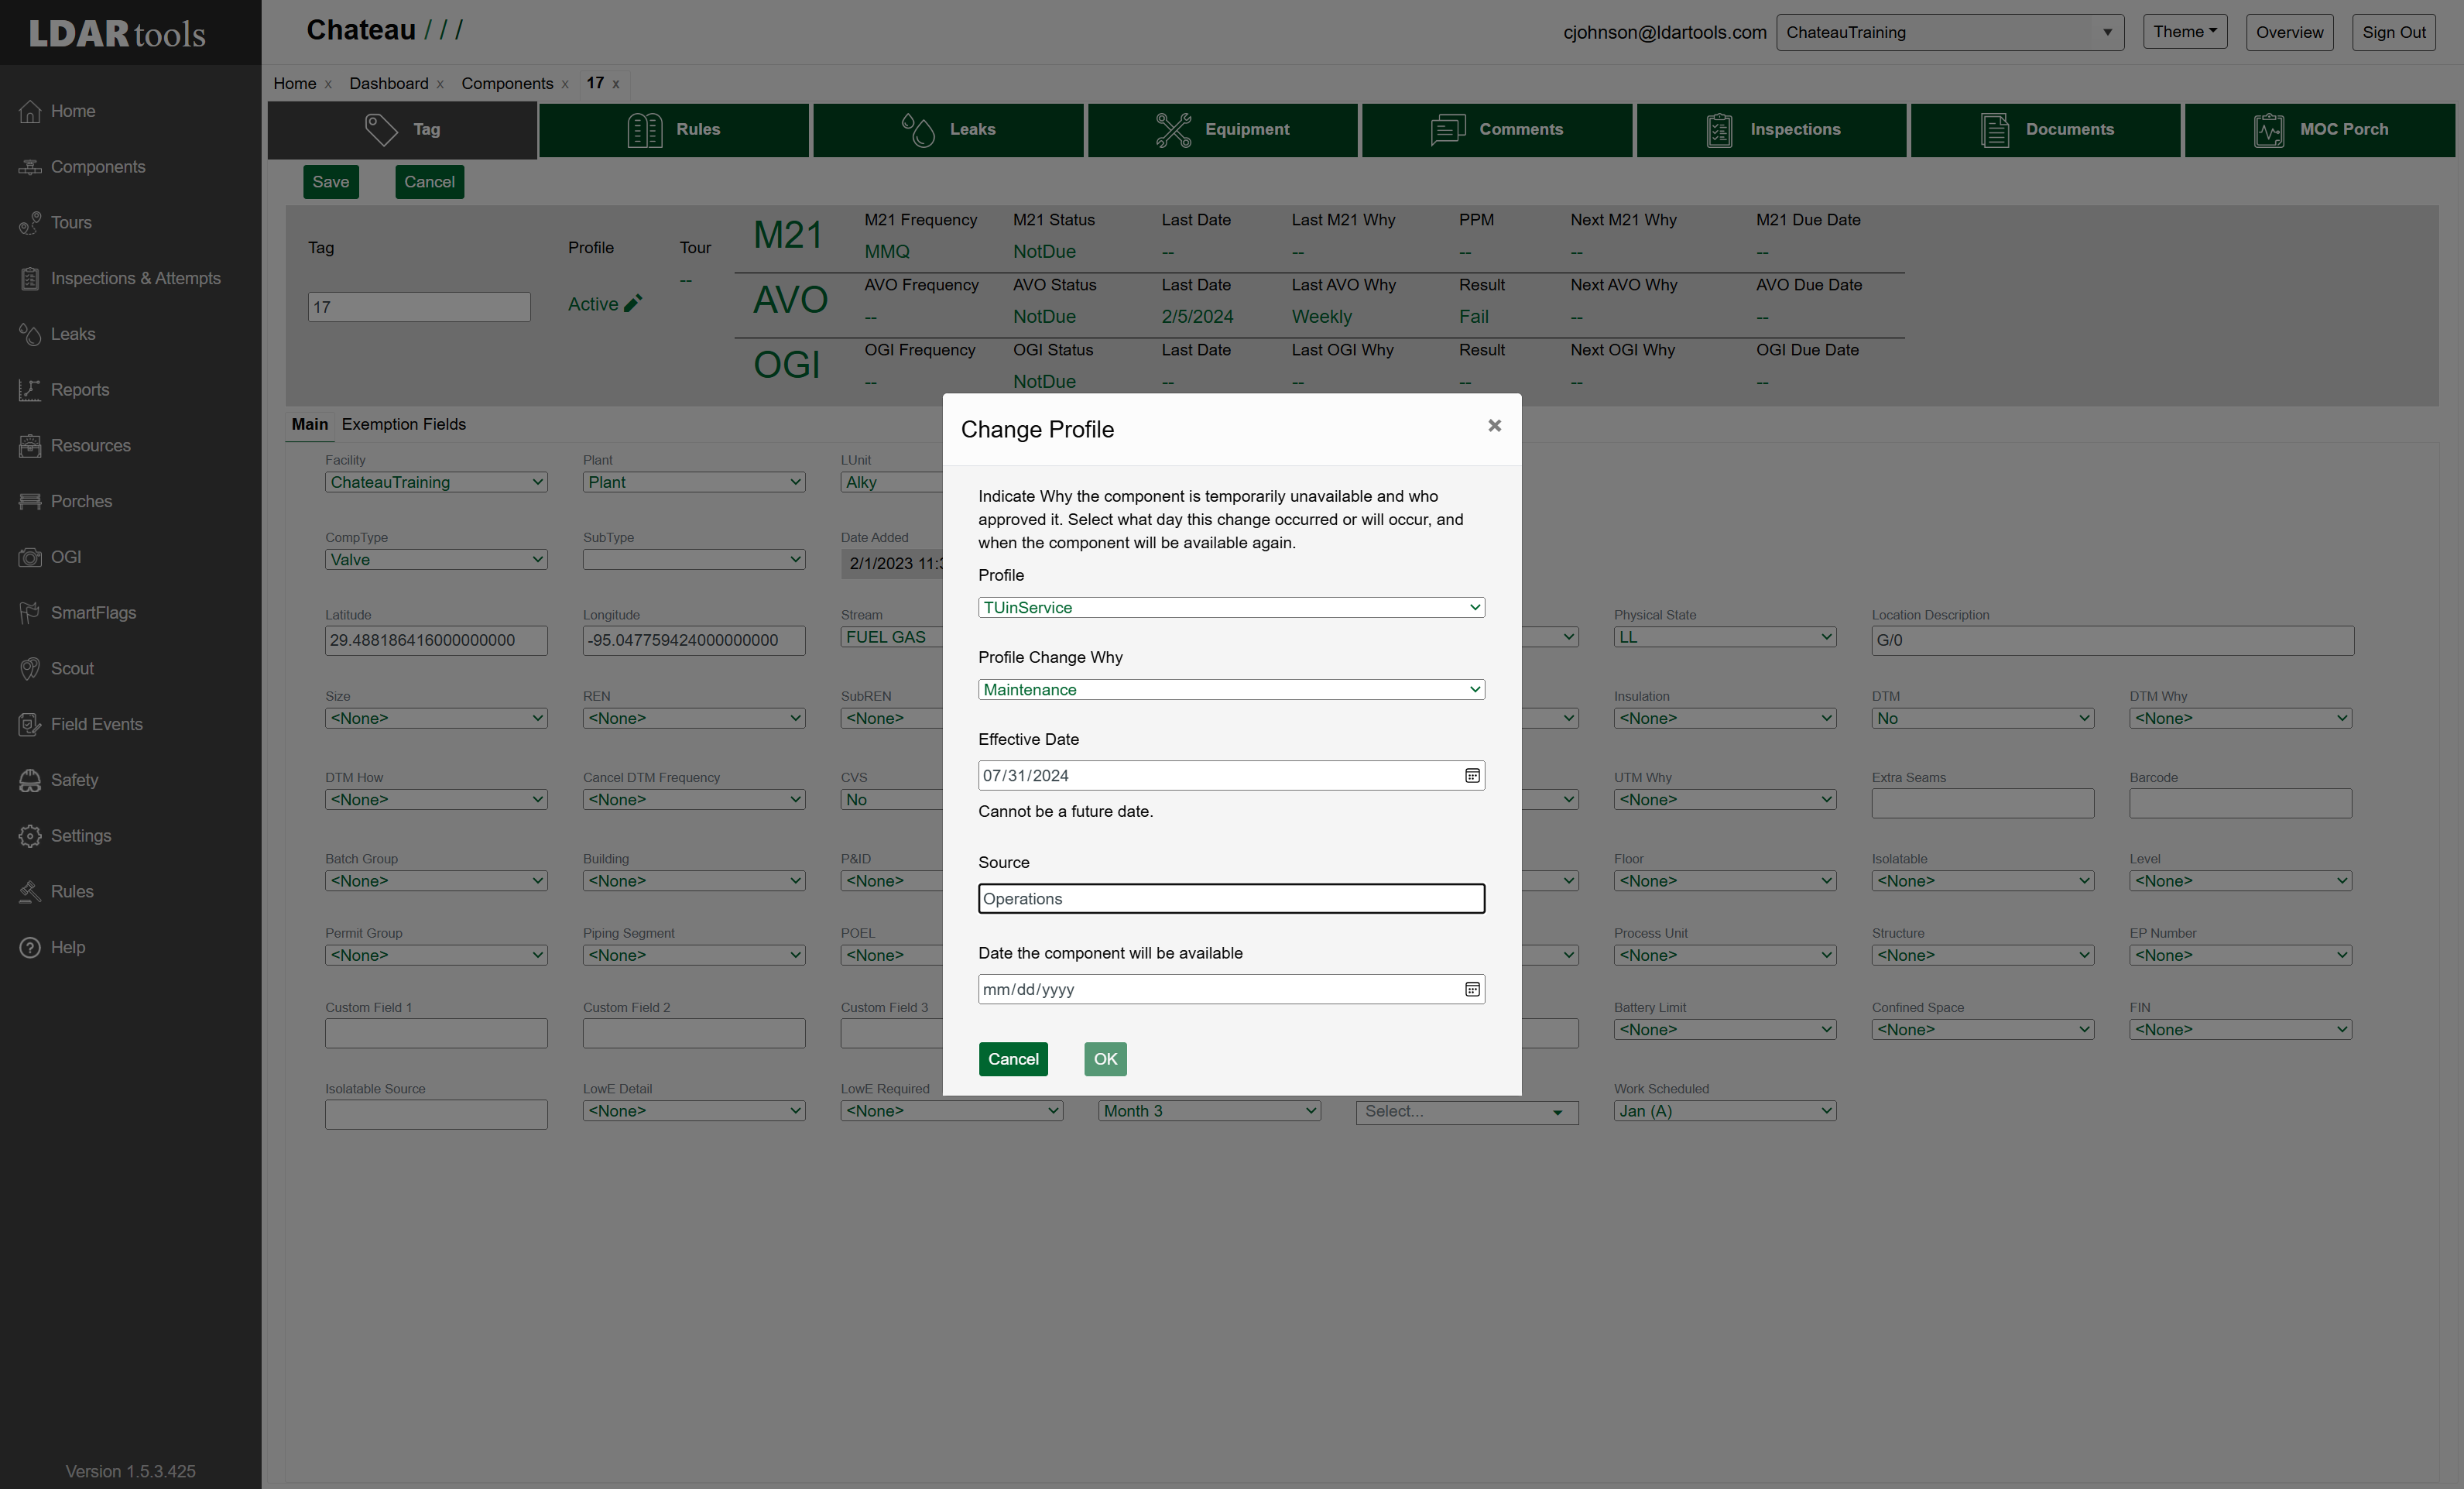Click OK in Change Profile dialog
The width and height of the screenshot is (2464, 1489).
1105,1059
